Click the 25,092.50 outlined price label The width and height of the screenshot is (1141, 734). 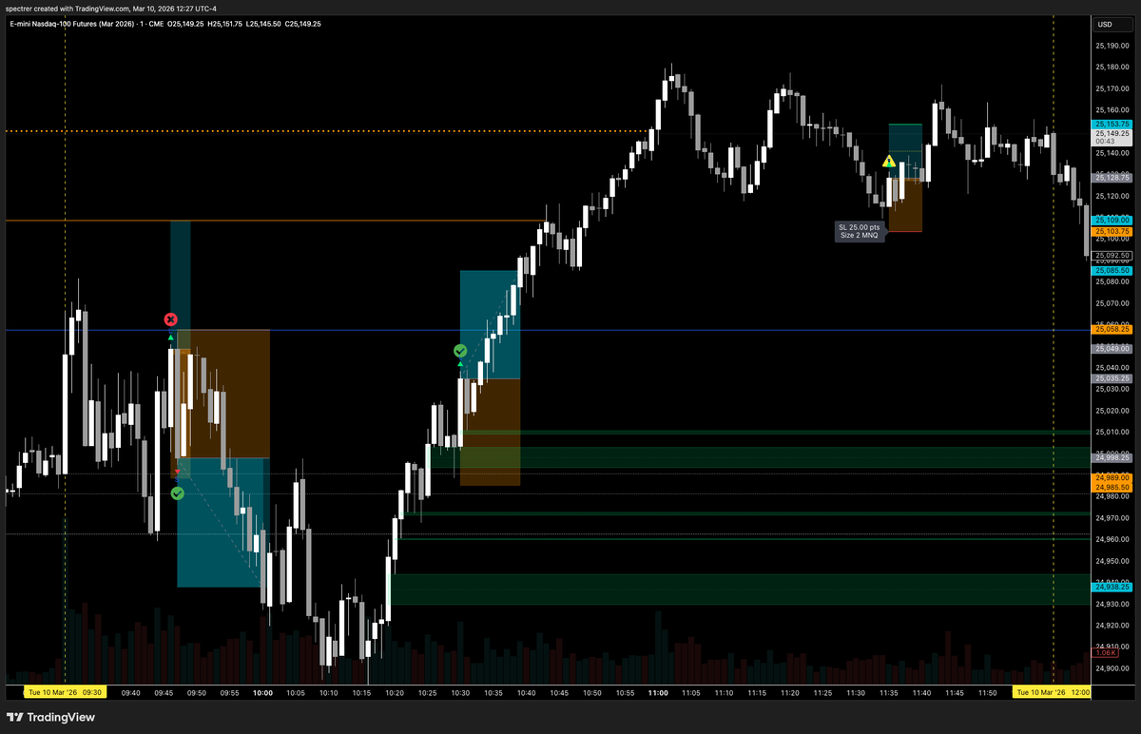(1112, 255)
